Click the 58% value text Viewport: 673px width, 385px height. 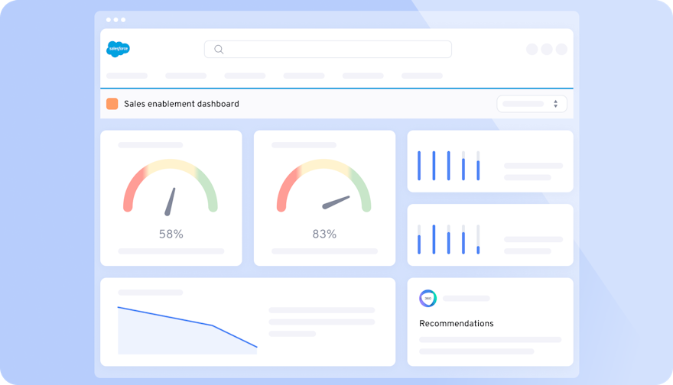pos(171,234)
